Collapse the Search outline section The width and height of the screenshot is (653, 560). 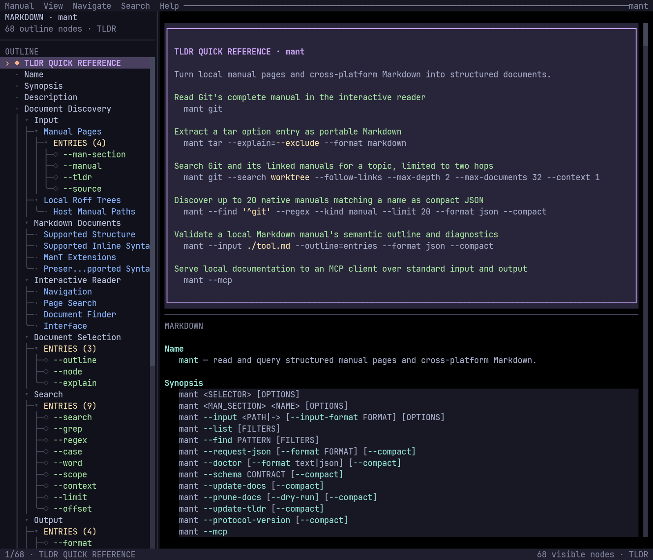[27, 394]
